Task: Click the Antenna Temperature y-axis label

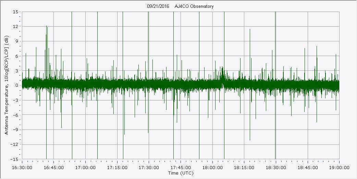Action: tap(7, 85)
